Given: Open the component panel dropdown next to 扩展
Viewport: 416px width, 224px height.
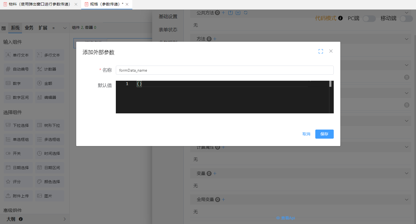Looking at the screenshot, I should coord(64,28).
